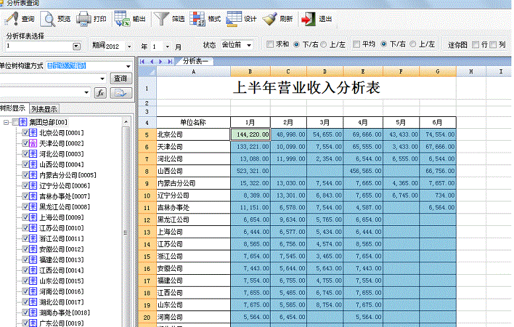Screen dimensions: 514x327
Task: Go to last sheet navigation arrow
Action: point(170,61)
